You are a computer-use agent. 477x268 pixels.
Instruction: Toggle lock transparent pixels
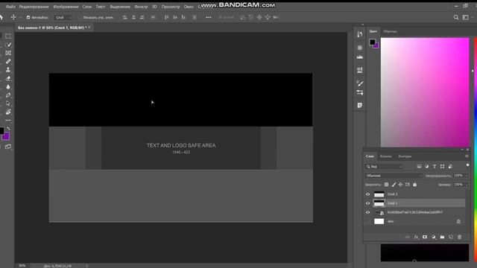point(386,185)
